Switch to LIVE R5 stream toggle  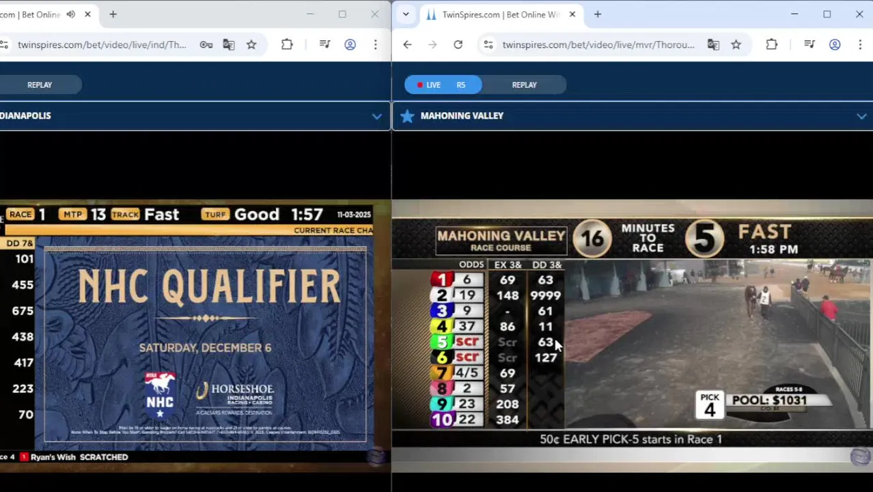(443, 85)
